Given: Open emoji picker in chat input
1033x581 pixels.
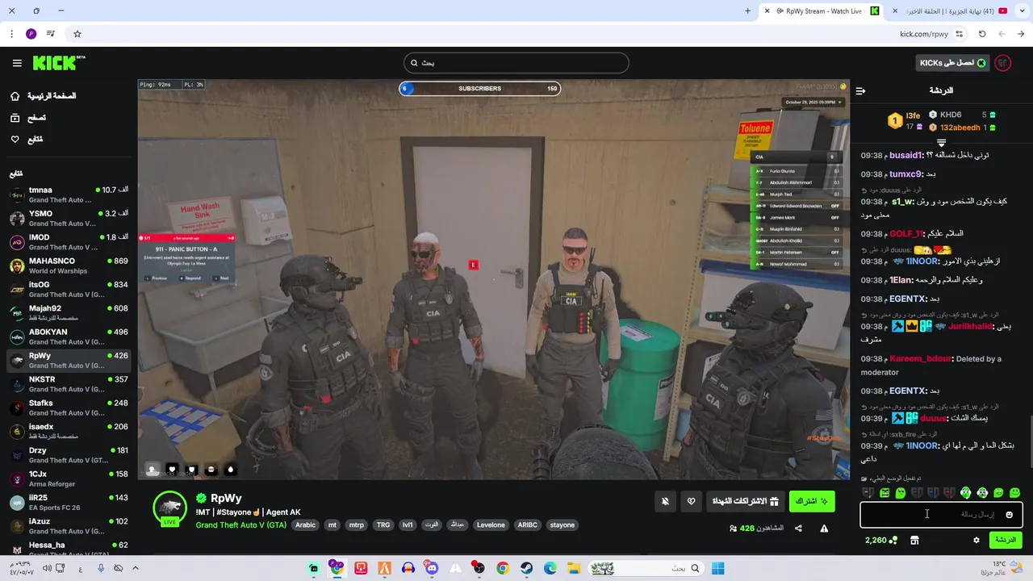Looking at the screenshot, I should pyautogui.click(x=1009, y=514).
